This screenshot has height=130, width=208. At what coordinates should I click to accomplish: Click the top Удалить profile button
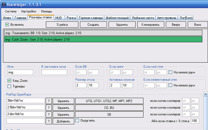click(122, 25)
